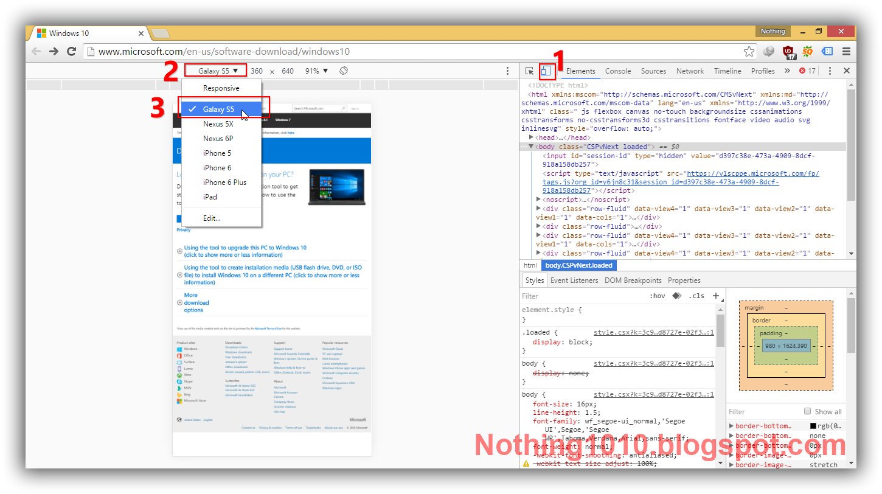Show more DevTools tabs with the chevrons

pos(787,71)
